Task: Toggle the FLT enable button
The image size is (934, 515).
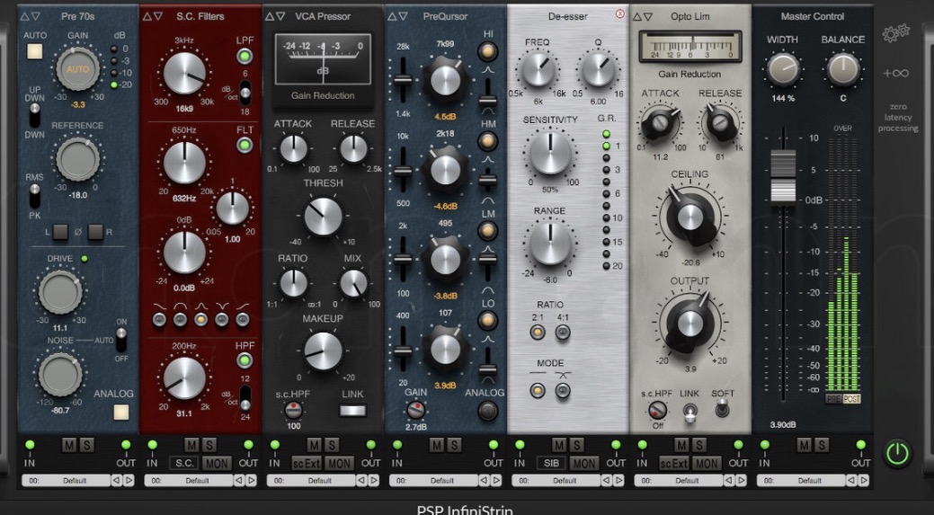Action: pyautogui.click(x=245, y=146)
